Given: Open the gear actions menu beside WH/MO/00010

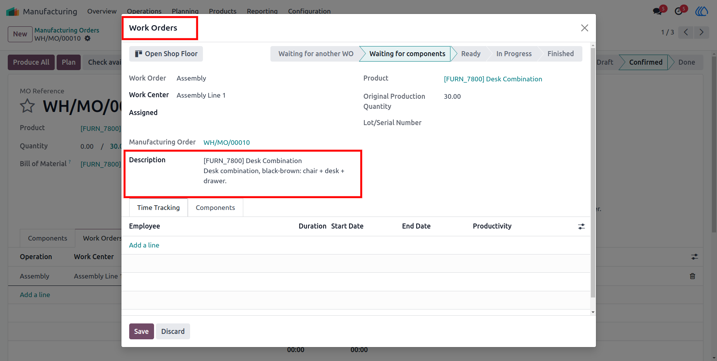Looking at the screenshot, I should 88,38.
